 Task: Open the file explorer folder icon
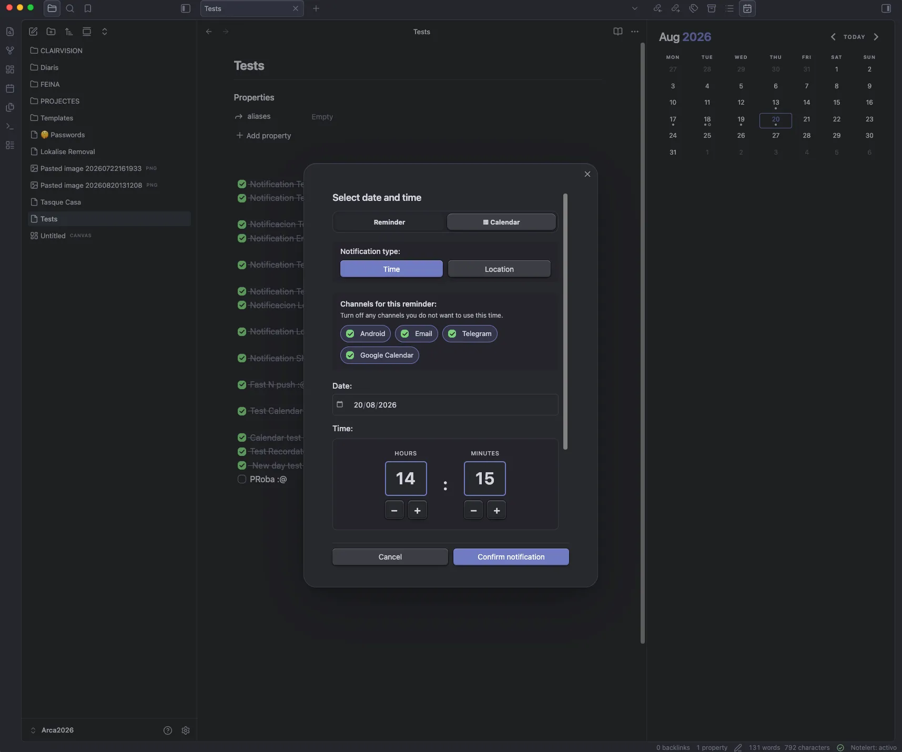point(52,8)
